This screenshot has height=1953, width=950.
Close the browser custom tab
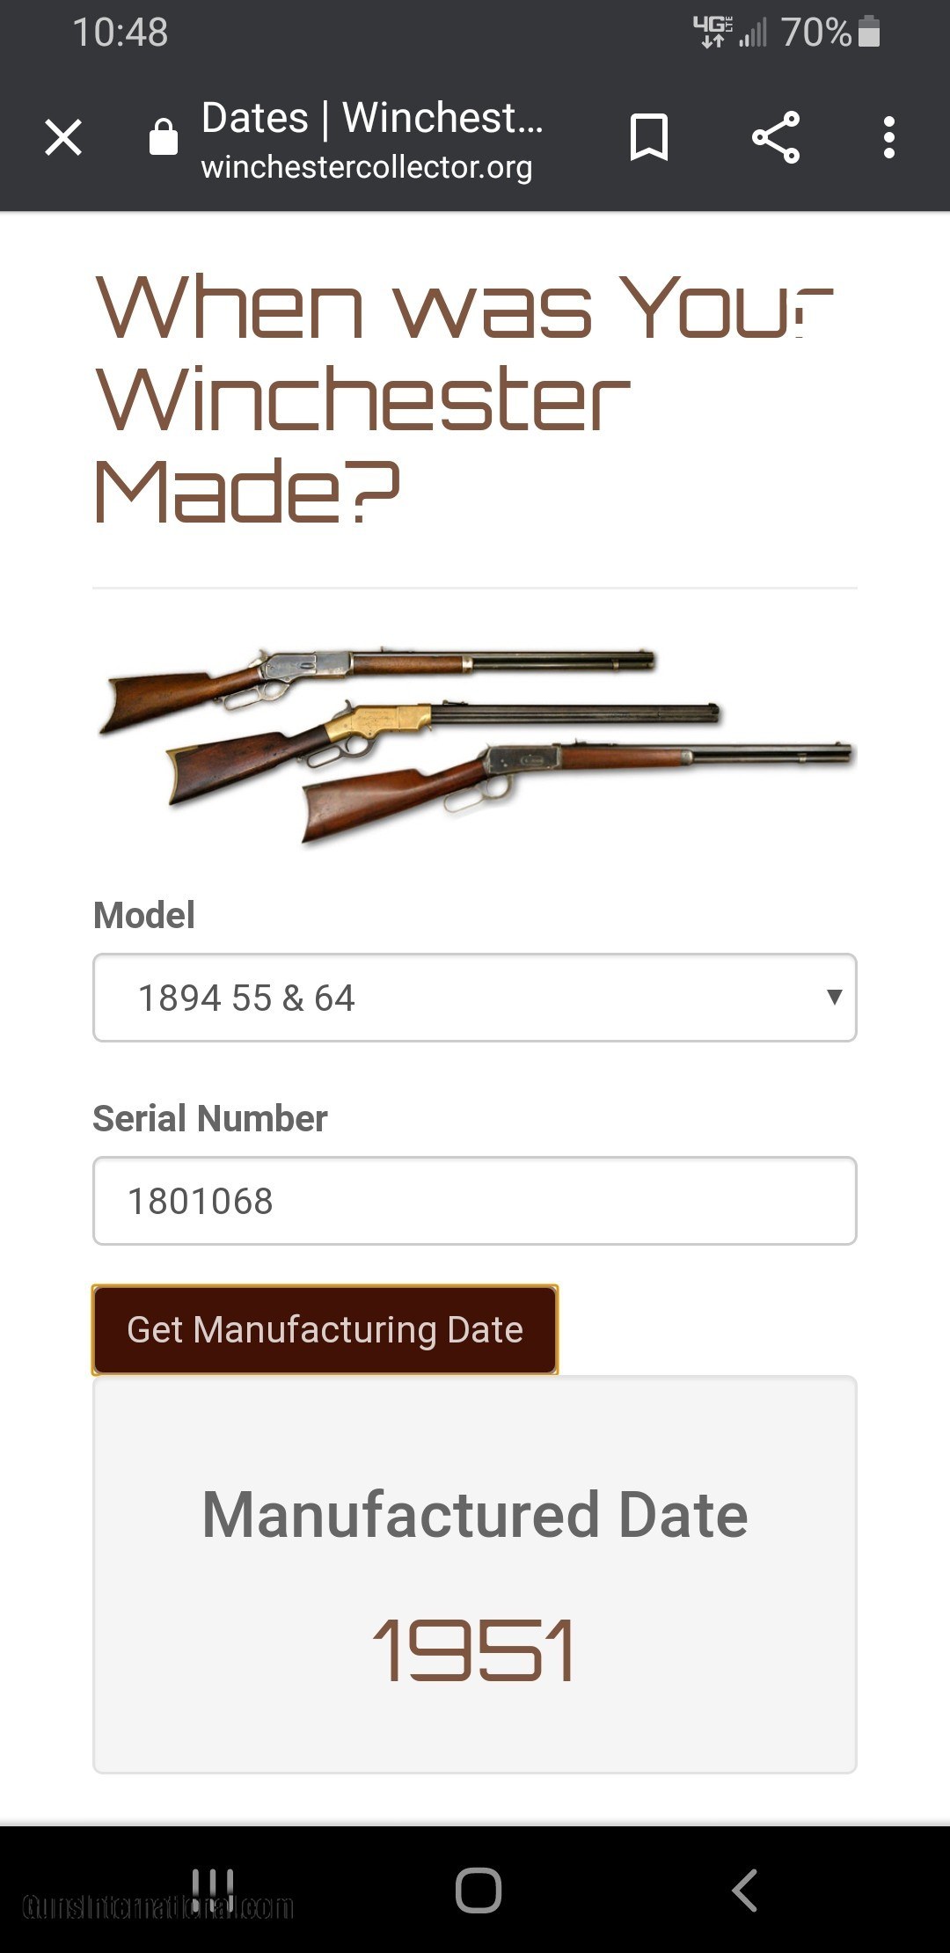(x=63, y=138)
